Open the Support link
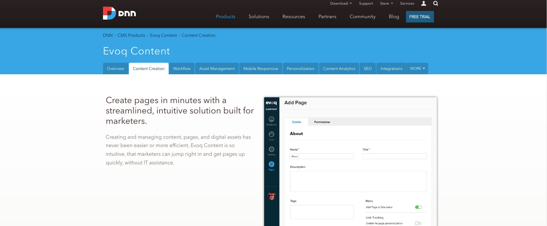 click(366, 3)
